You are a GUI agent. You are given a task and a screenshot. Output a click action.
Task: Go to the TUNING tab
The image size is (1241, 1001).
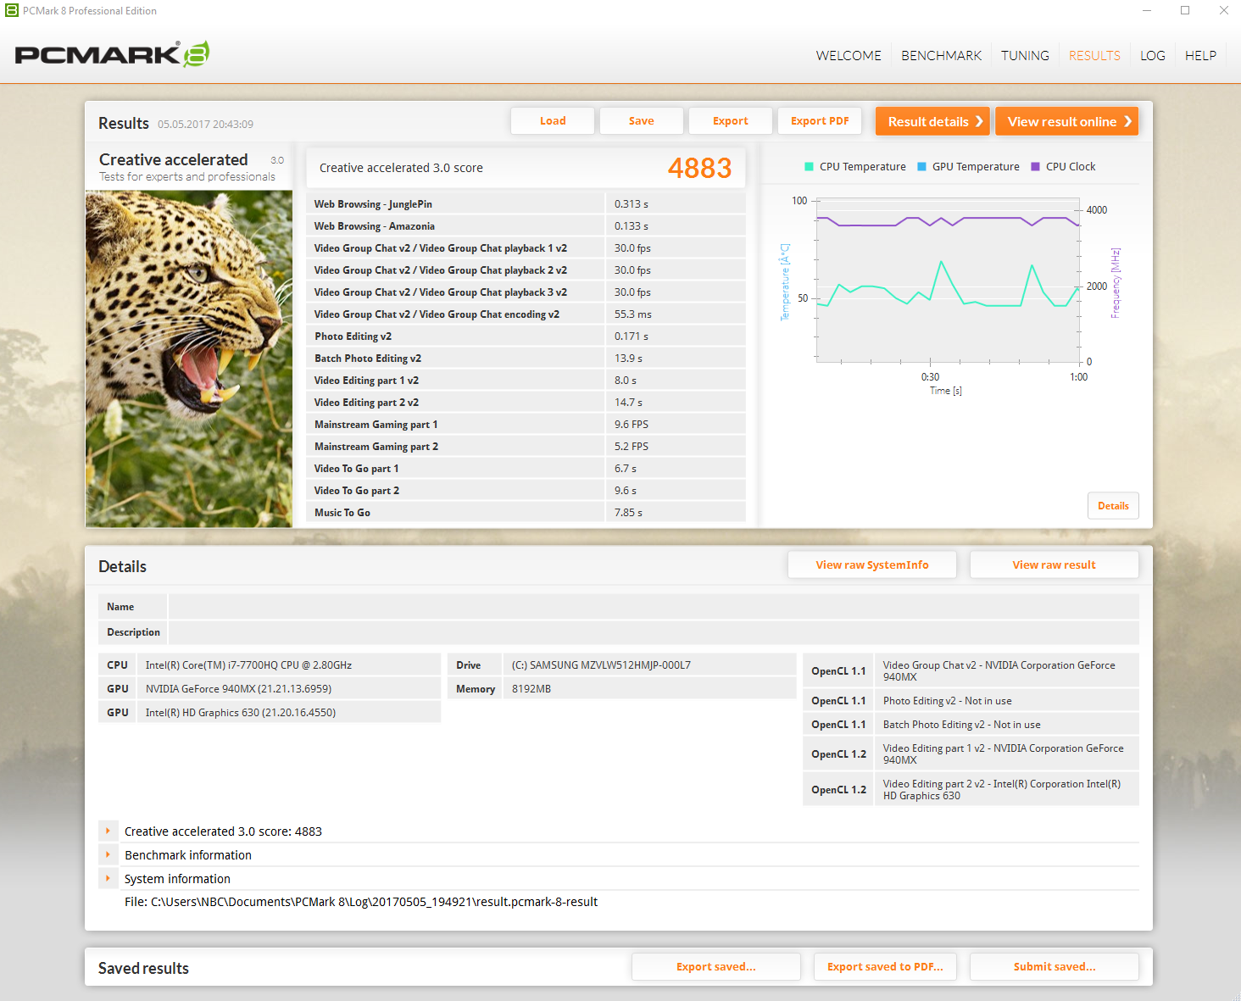[1025, 56]
